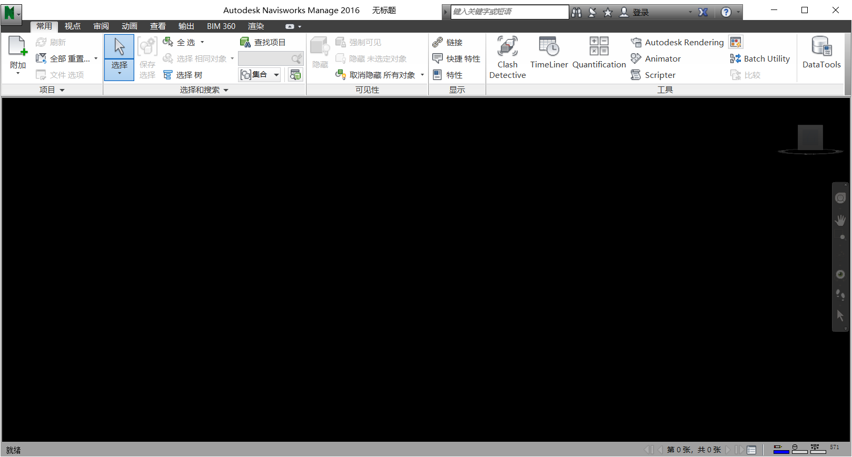Launch Autodesk Rendering window
852x457 pixels.
coord(677,42)
